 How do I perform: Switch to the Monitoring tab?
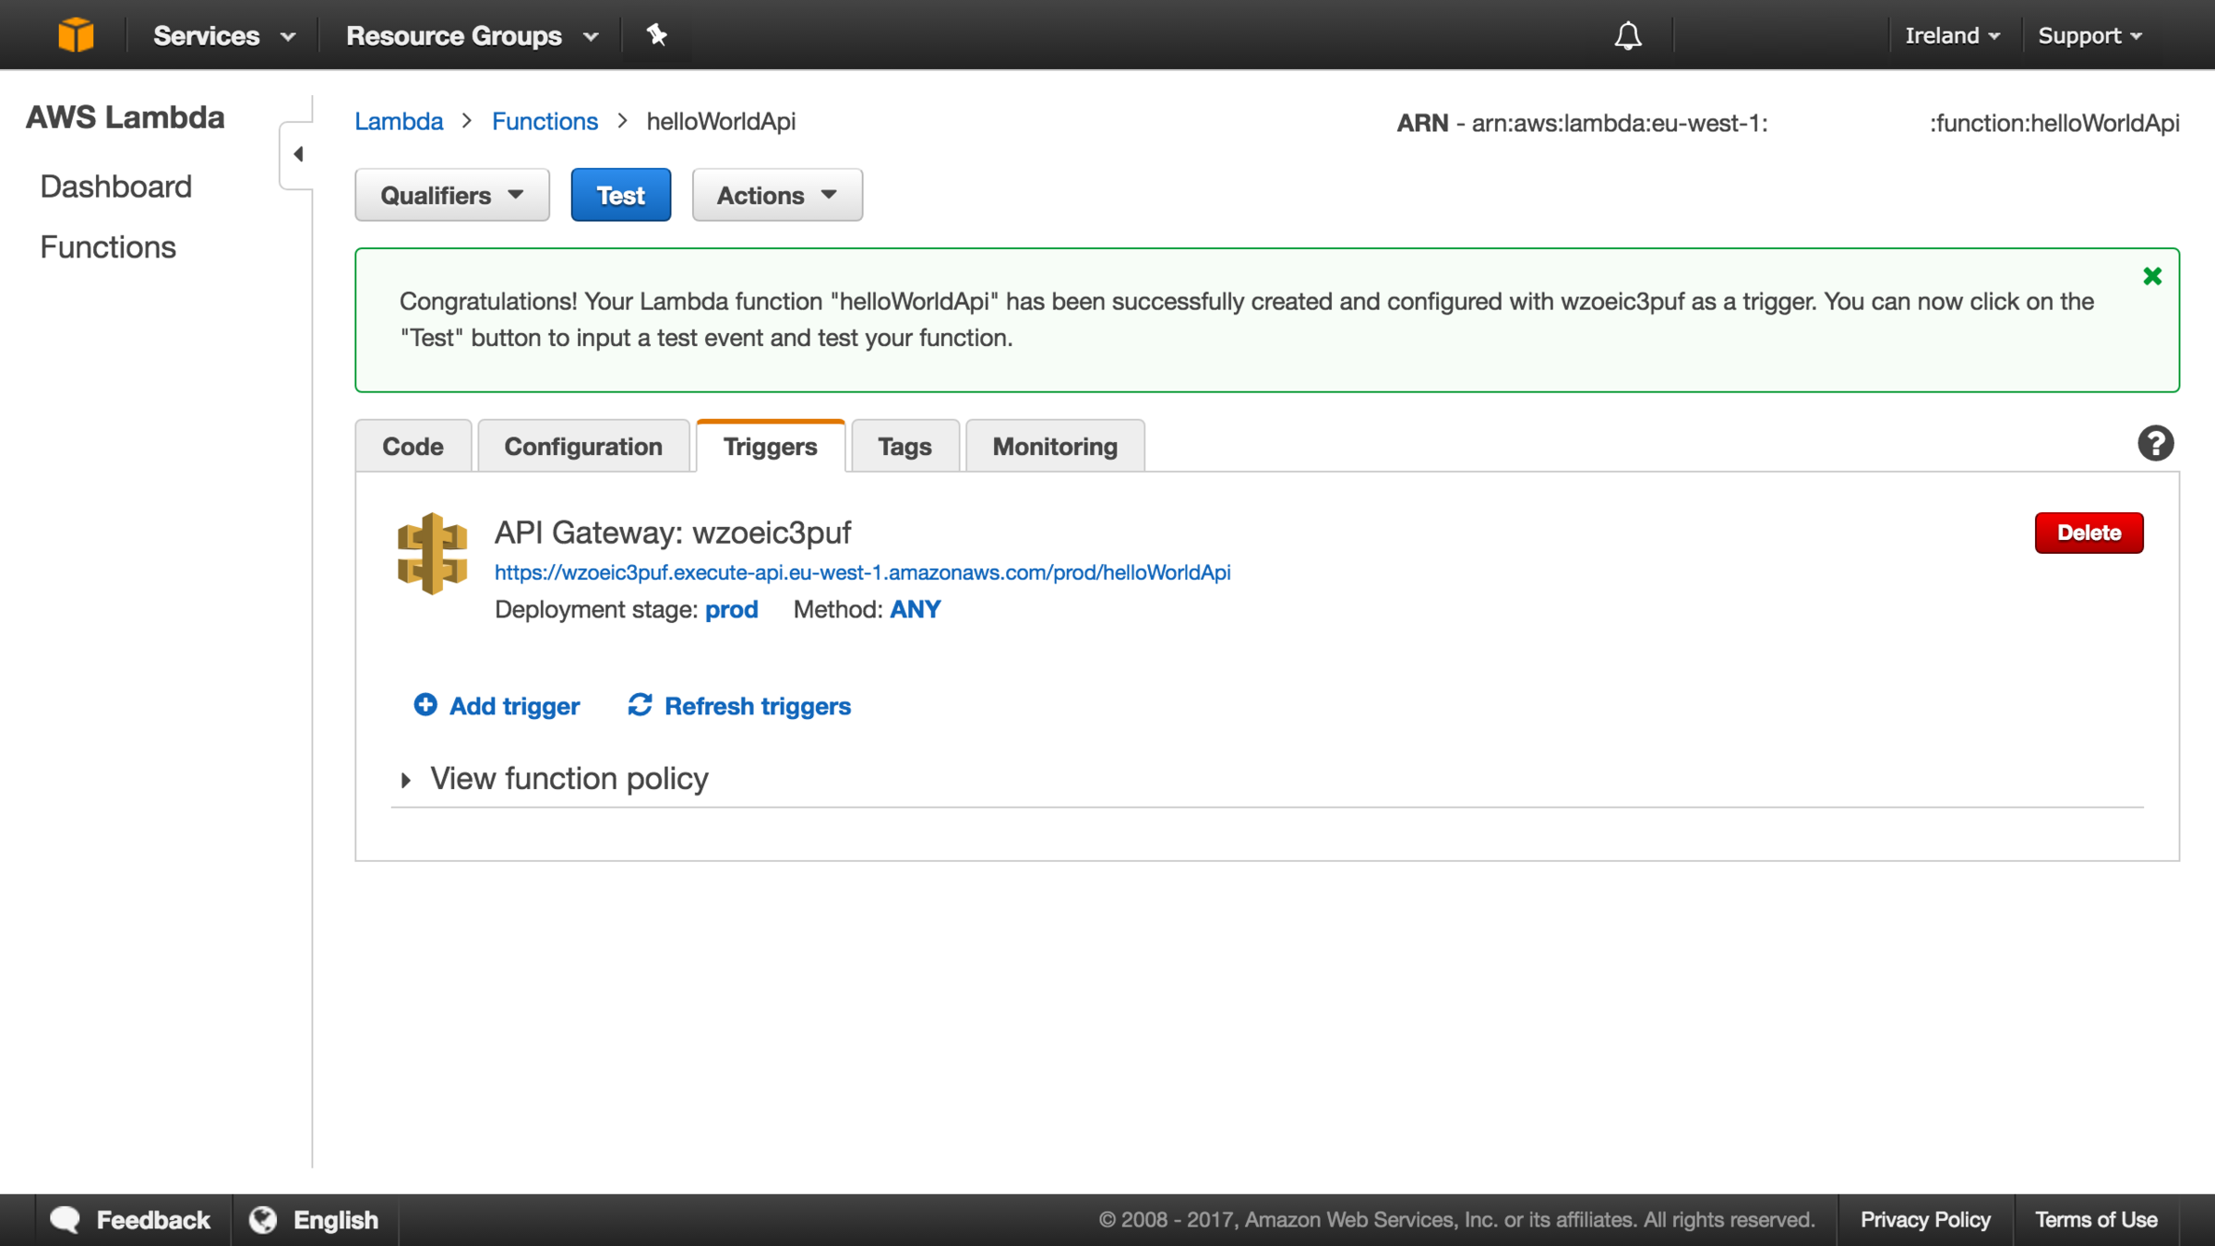[1054, 447]
